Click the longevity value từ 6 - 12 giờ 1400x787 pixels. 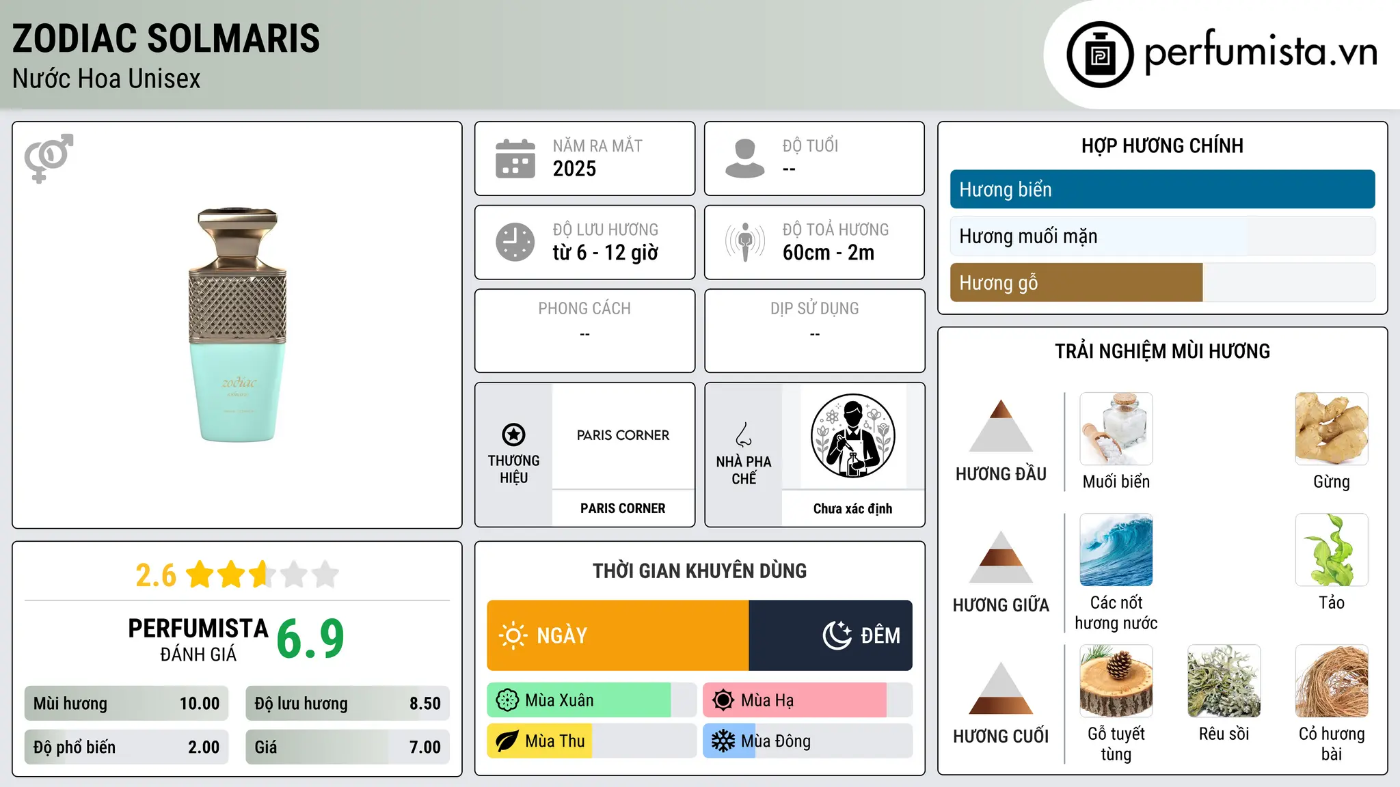point(606,253)
